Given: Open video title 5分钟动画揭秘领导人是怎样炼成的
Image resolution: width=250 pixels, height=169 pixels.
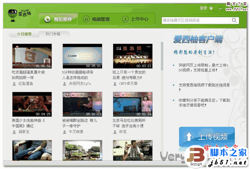Looking at the screenshot, I should [x=78, y=75].
